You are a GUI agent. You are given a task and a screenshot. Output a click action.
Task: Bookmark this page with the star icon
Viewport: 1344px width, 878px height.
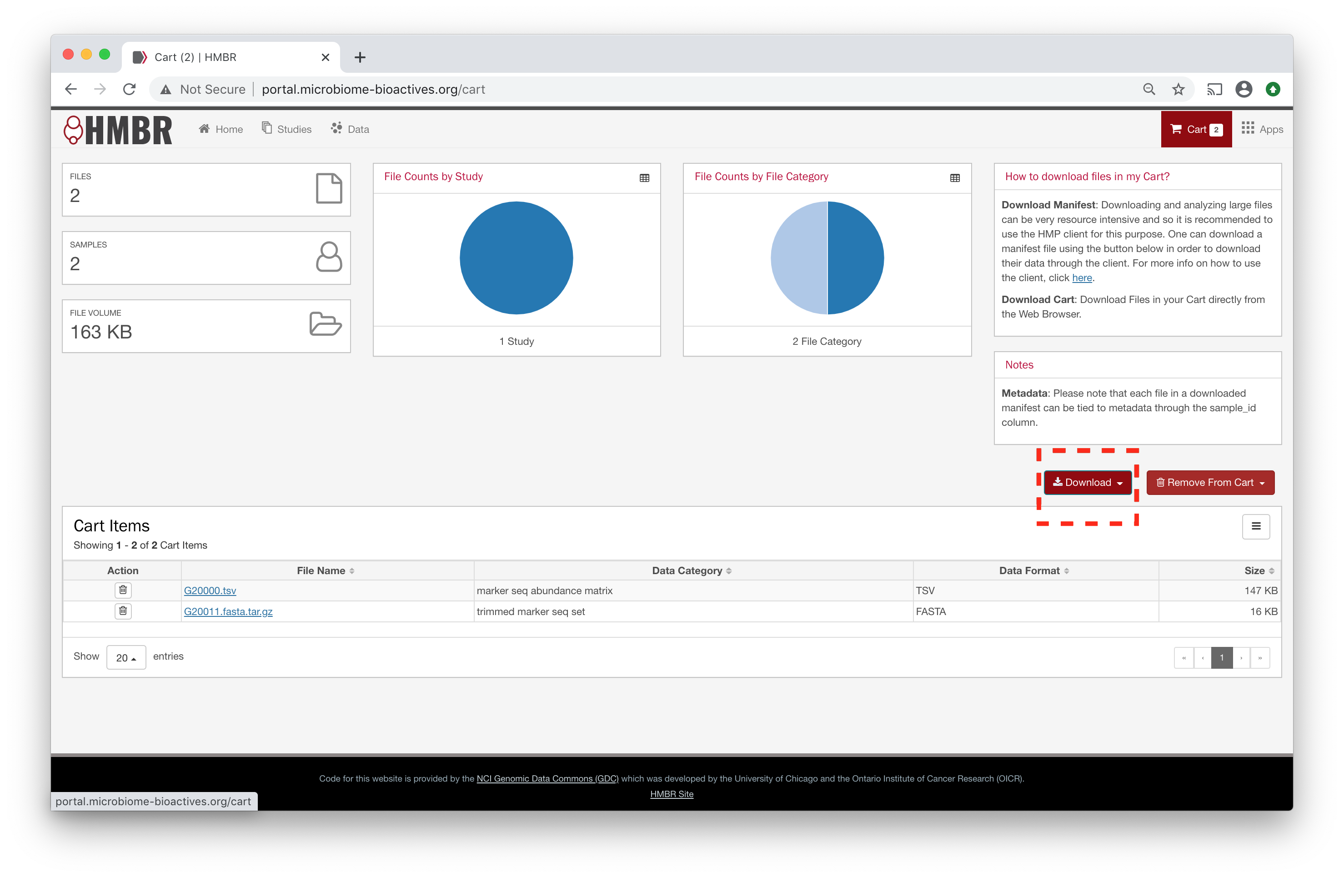tap(1178, 89)
